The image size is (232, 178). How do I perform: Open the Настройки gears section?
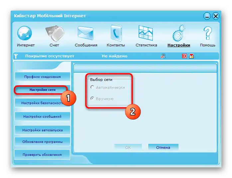pos(179,36)
